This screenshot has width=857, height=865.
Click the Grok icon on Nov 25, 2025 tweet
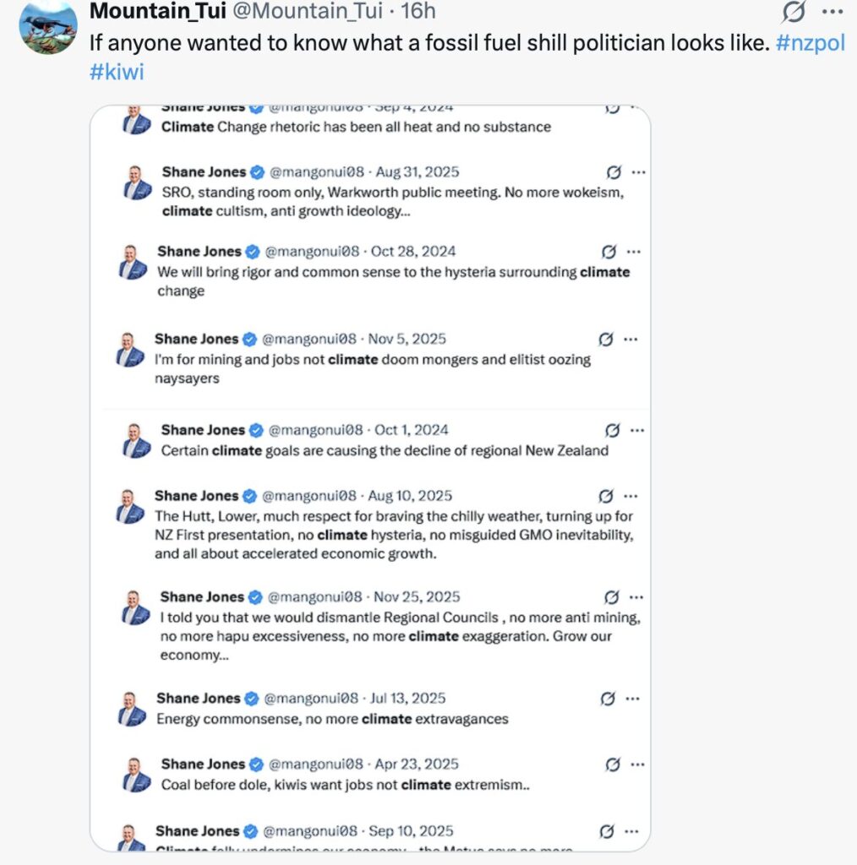[x=614, y=597]
